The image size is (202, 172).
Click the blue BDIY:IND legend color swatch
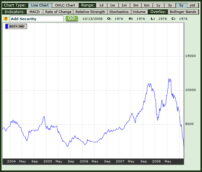pos(7,26)
